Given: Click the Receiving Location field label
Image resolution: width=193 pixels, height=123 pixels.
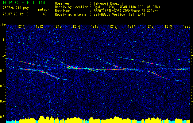Looking at the screenshot, I should coord(71,7).
